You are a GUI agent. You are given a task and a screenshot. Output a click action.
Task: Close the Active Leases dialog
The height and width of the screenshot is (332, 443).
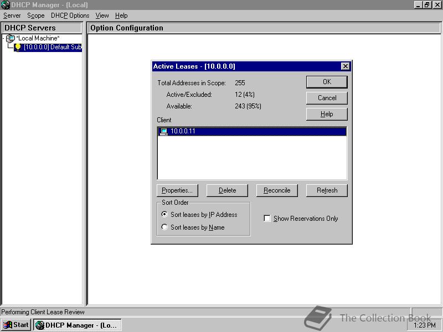point(345,66)
